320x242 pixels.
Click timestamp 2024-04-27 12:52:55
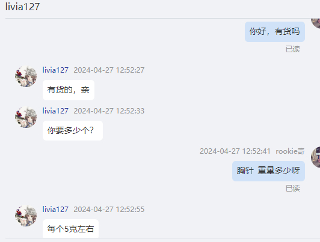click(x=109, y=209)
